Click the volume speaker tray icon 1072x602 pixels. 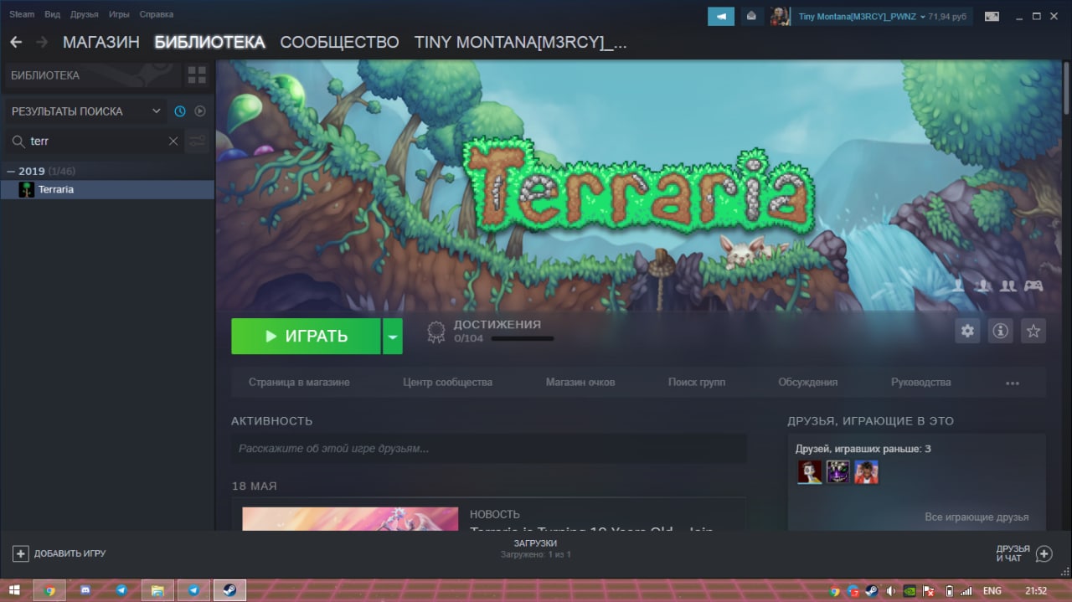pos(890,591)
